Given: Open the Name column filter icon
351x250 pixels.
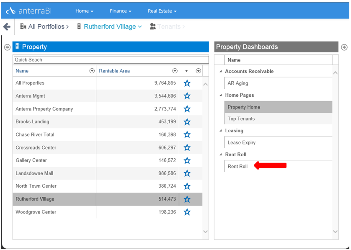Looking at the screenshot, I should click(x=92, y=71).
